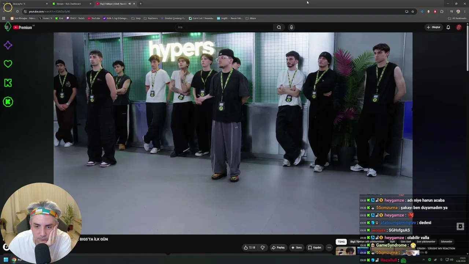This screenshot has width=469, height=264.
Task: Open Windows Start menu
Action: tap(6, 260)
